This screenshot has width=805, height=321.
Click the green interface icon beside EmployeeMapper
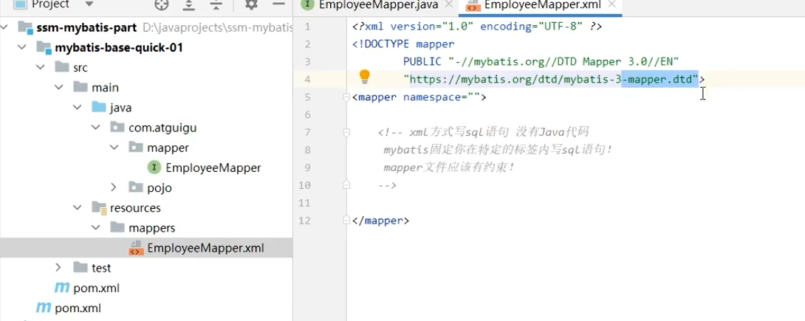click(x=154, y=168)
